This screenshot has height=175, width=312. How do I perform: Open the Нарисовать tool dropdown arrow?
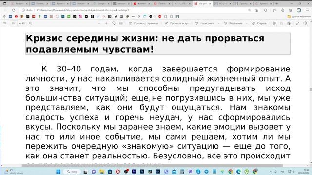coord(219,23)
